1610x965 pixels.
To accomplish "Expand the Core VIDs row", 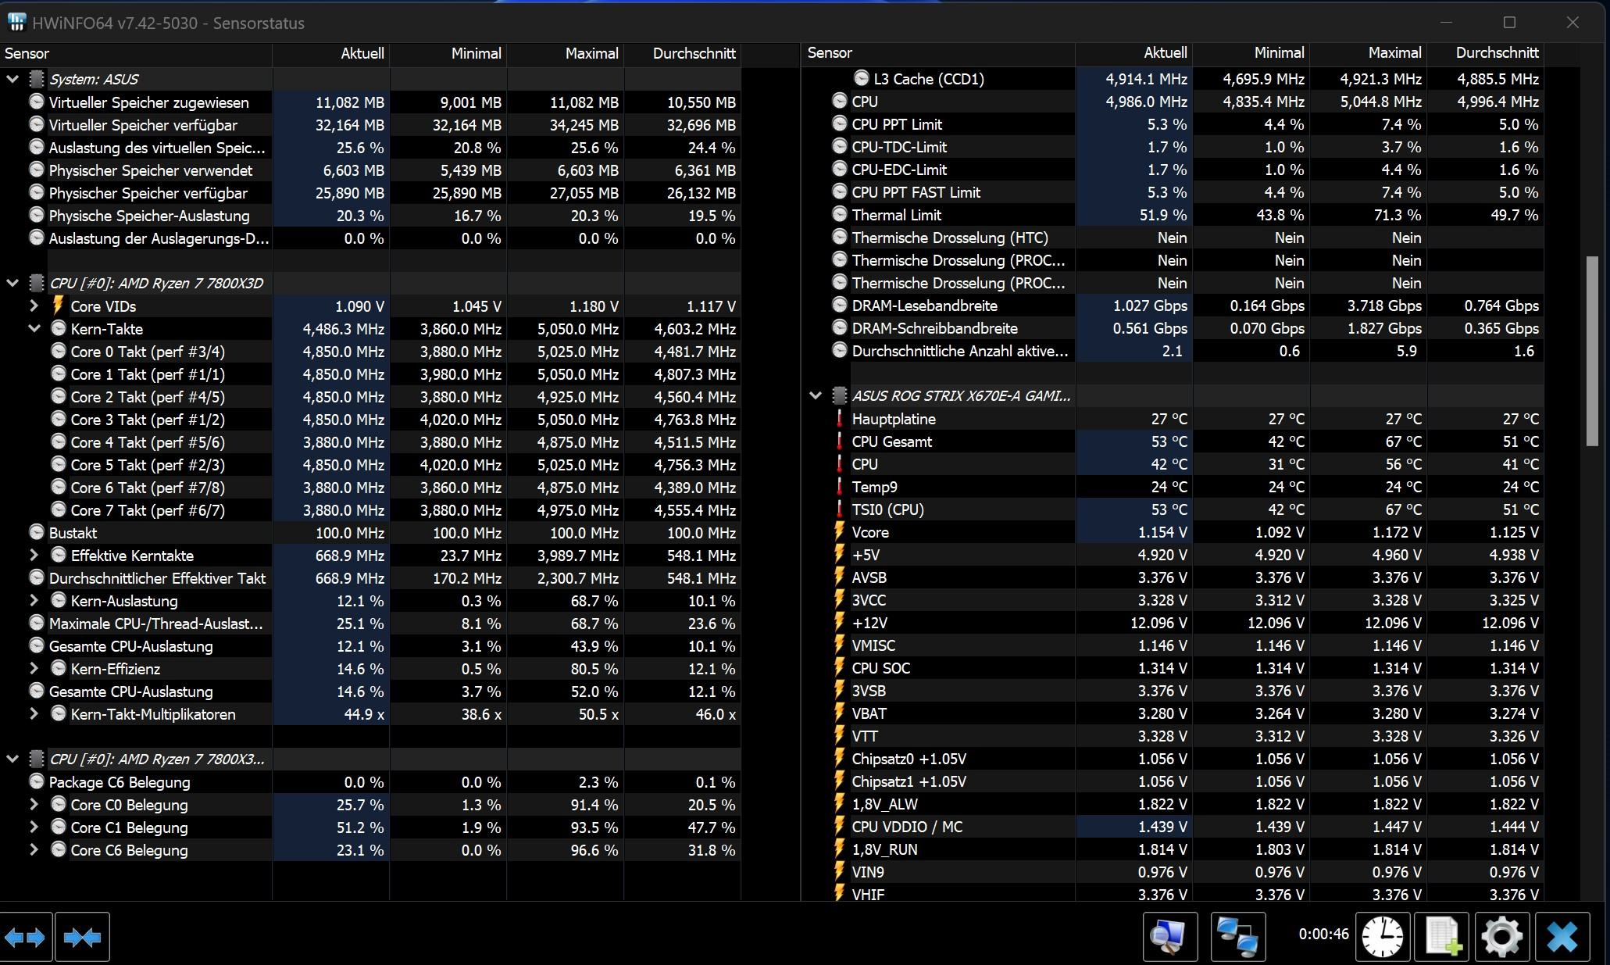I will coord(34,306).
